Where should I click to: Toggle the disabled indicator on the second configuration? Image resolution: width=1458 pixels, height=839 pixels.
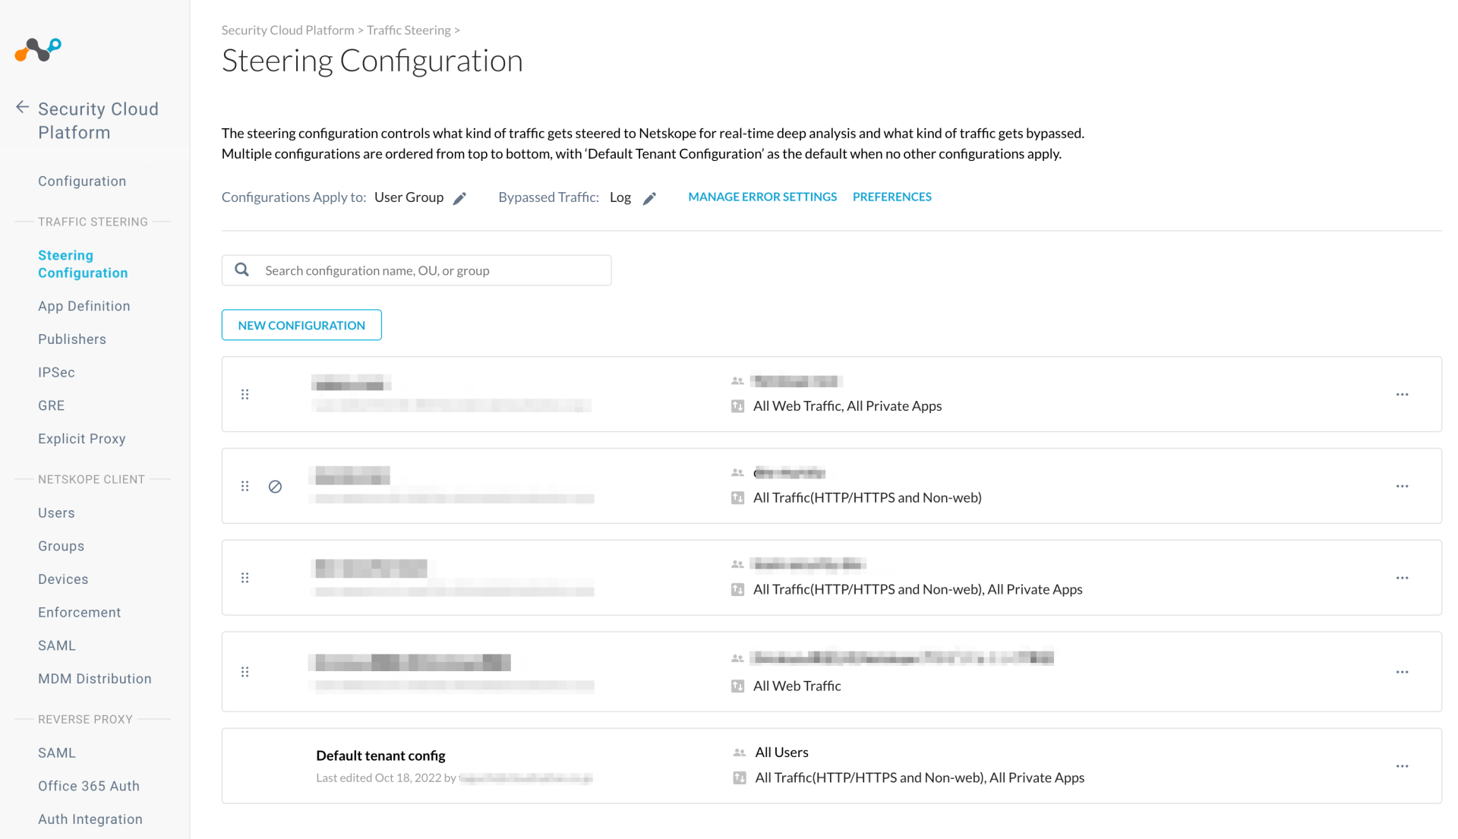(275, 486)
